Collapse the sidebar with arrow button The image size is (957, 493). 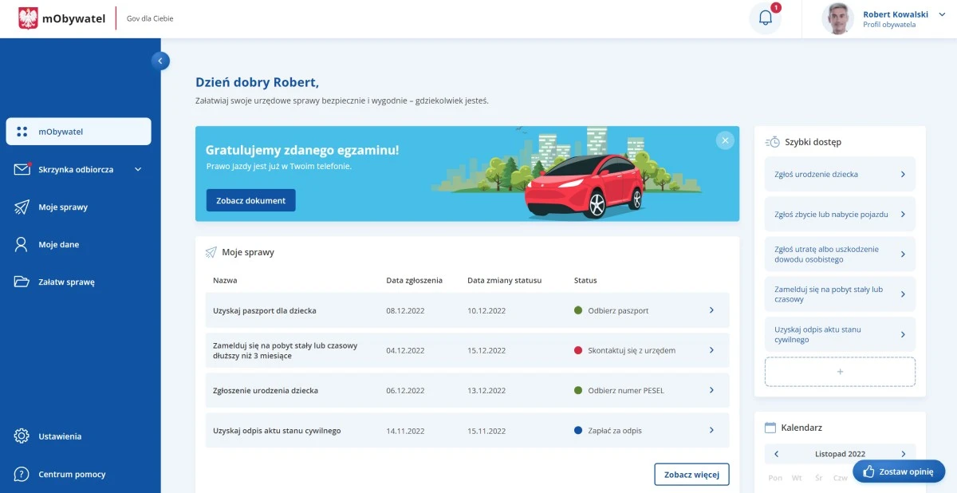tap(160, 61)
